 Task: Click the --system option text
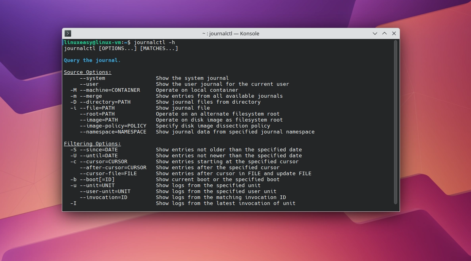[x=92, y=78]
